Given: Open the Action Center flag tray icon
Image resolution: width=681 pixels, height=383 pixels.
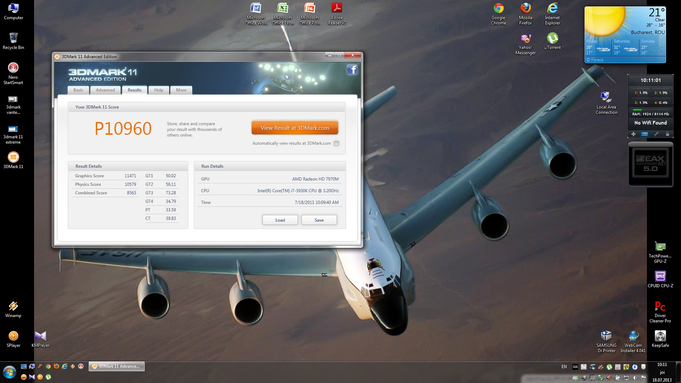Looking at the screenshot, I should tap(643, 378).
